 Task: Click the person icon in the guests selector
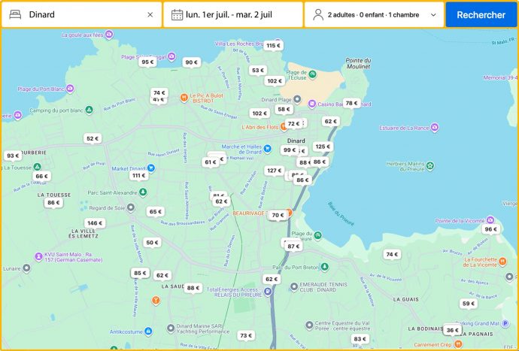pyautogui.click(x=318, y=14)
